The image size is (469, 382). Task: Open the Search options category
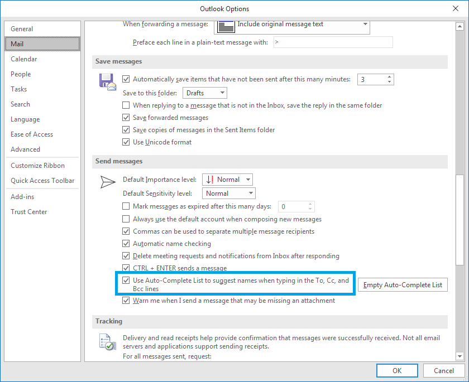tap(42, 104)
